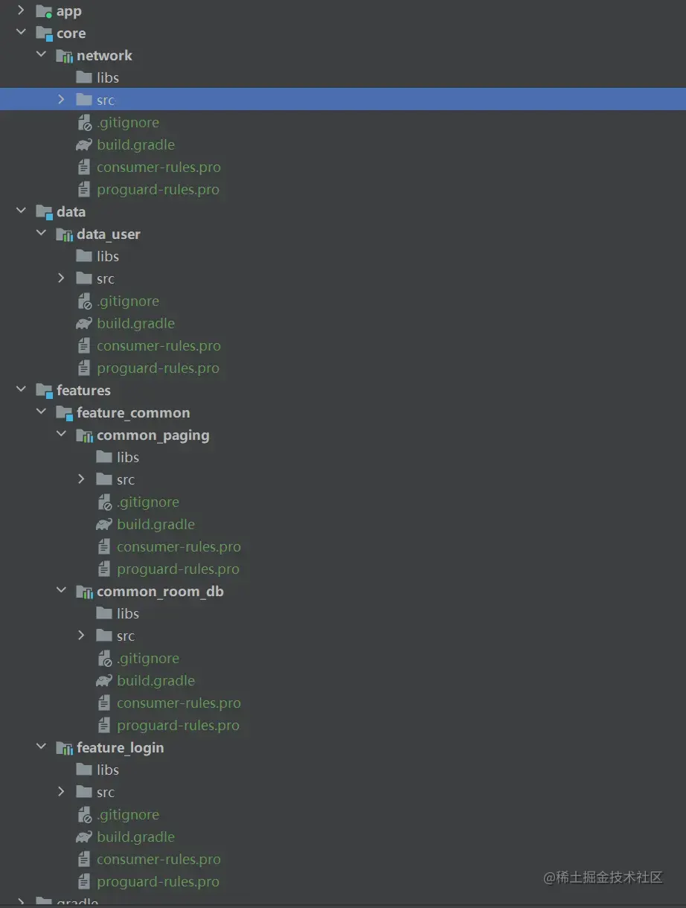
Task: Click the data_user module icon
Action: click(x=64, y=234)
